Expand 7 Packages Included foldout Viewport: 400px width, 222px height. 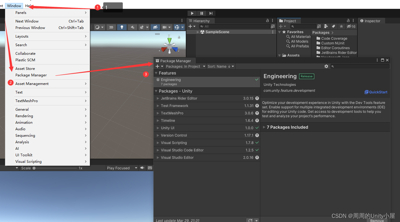[x=264, y=127]
